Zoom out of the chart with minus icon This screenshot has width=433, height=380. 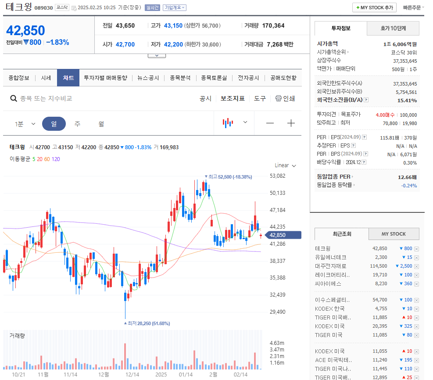pyautogui.click(x=270, y=123)
